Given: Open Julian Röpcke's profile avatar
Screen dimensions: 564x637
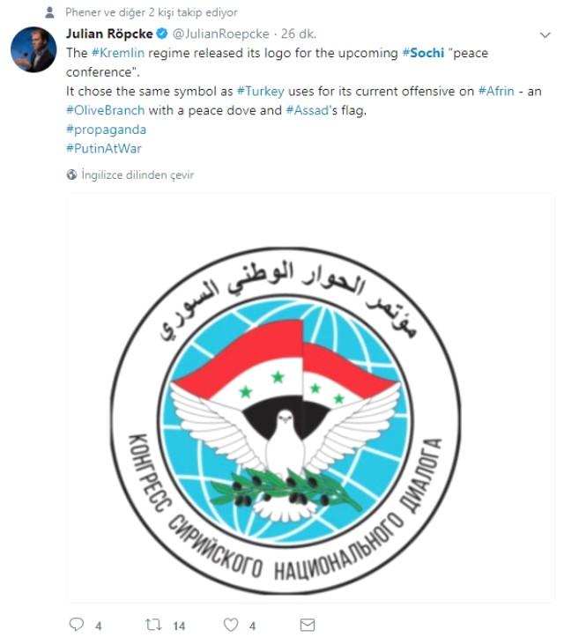Looking at the screenshot, I should tap(33, 49).
